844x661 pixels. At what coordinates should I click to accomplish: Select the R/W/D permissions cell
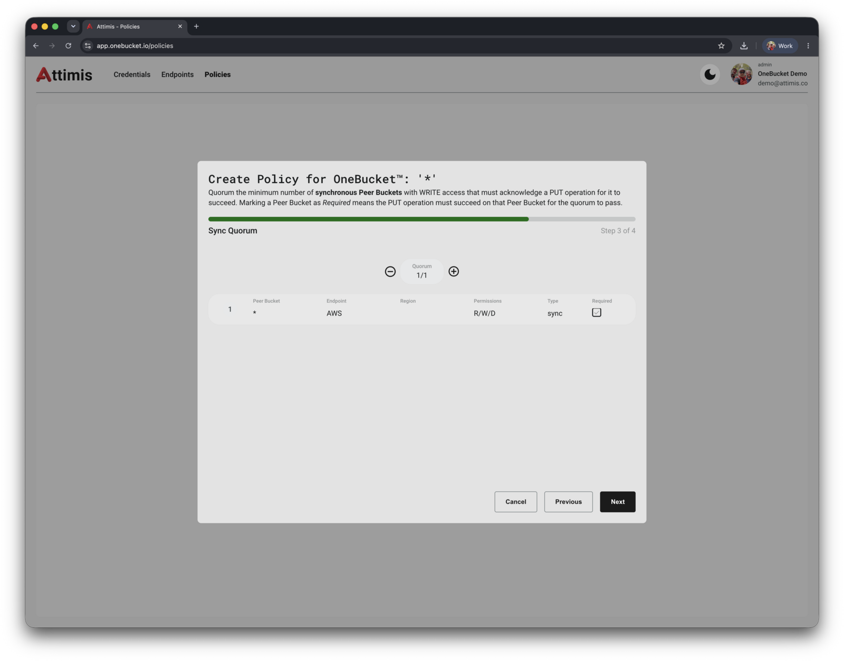(x=484, y=313)
